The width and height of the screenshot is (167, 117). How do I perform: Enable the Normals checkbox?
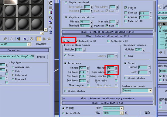[x=126, y=12]
